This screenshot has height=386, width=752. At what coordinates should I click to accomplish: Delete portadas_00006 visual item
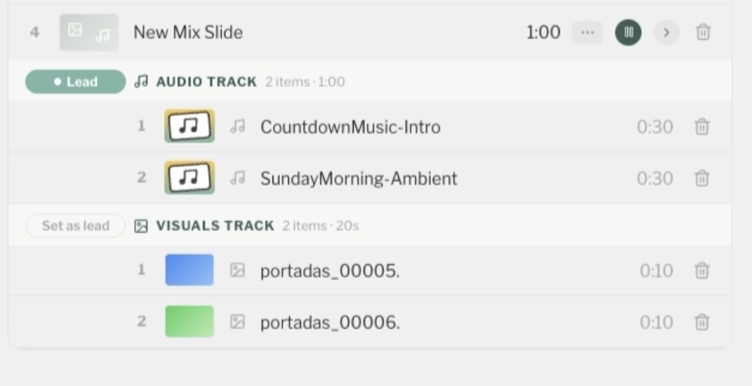click(x=701, y=321)
